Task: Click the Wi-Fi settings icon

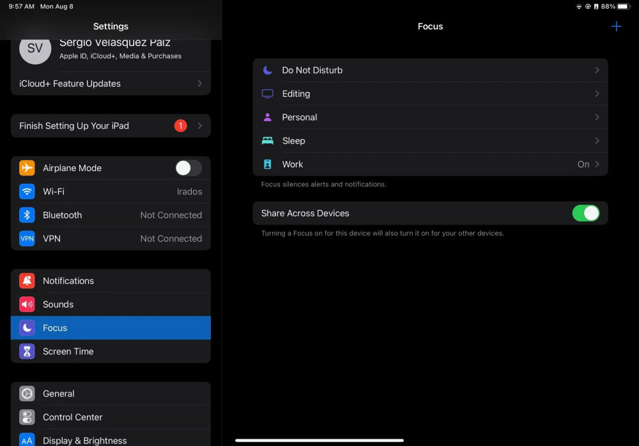Action: click(x=27, y=191)
